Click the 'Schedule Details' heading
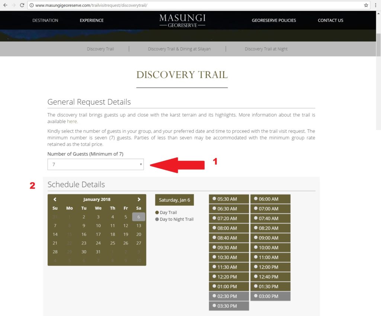The image size is (381, 316). (x=76, y=185)
